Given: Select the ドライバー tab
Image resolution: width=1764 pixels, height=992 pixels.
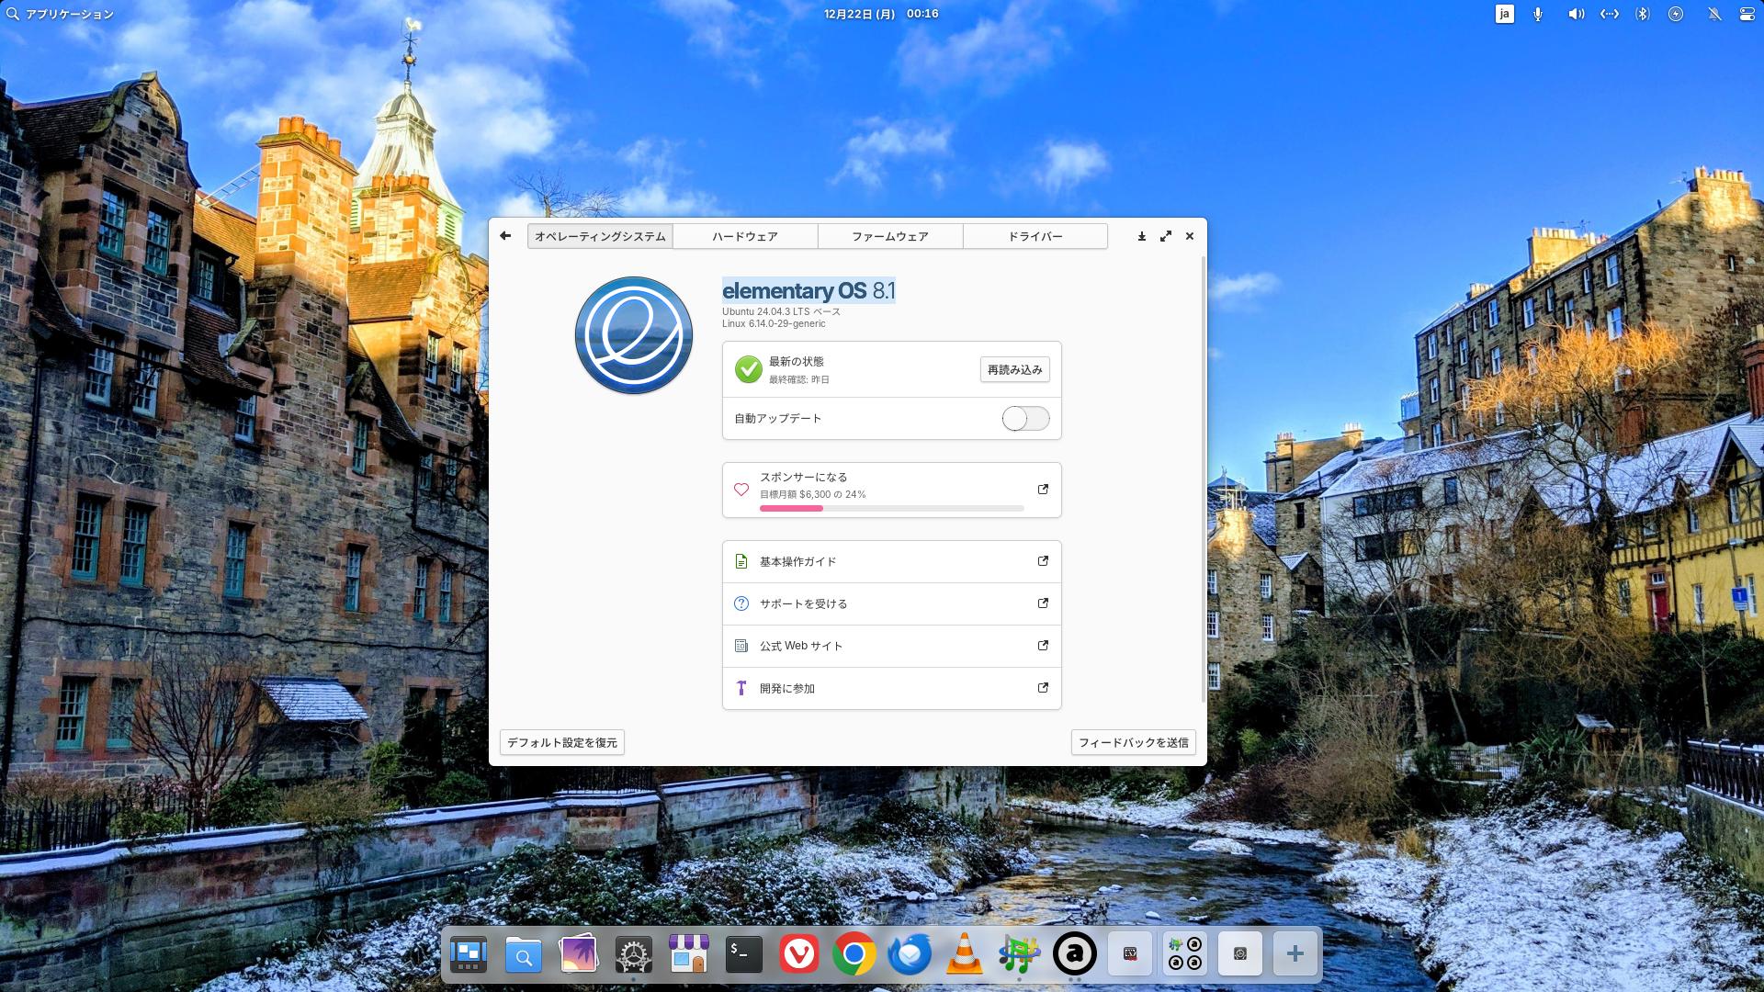Looking at the screenshot, I should coord(1035,236).
